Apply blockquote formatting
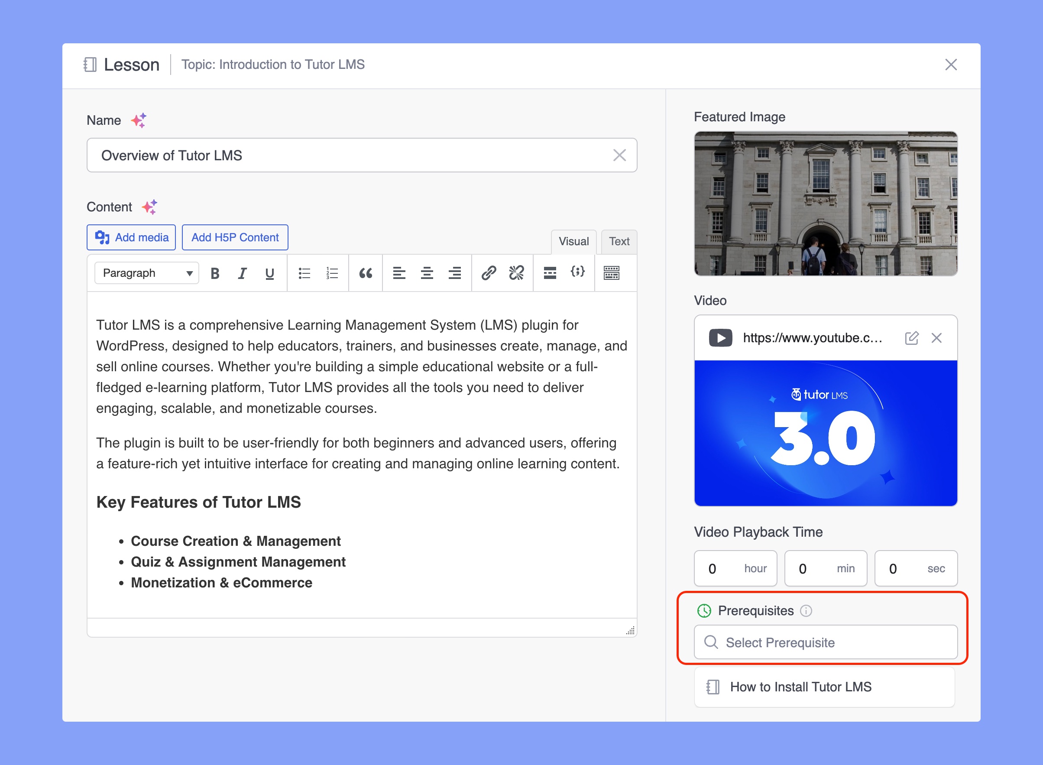1043x765 pixels. coord(366,273)
